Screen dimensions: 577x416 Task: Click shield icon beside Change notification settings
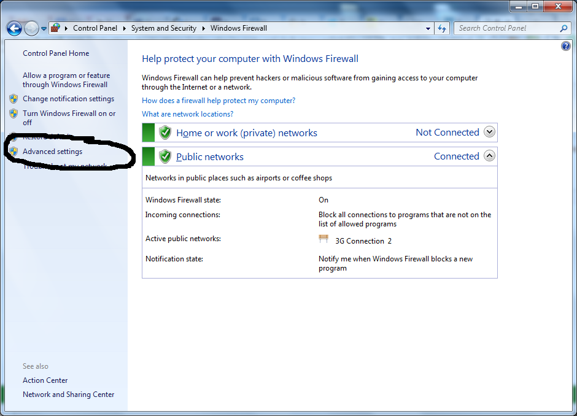pyautogui.click(x=14, y=99)
